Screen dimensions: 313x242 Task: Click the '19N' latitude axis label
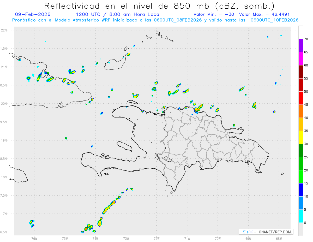(4, 140)
